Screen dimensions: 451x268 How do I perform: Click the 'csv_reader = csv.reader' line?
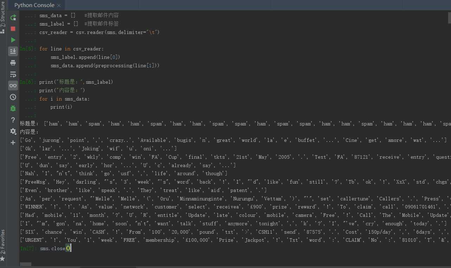[x=99, y=32]
